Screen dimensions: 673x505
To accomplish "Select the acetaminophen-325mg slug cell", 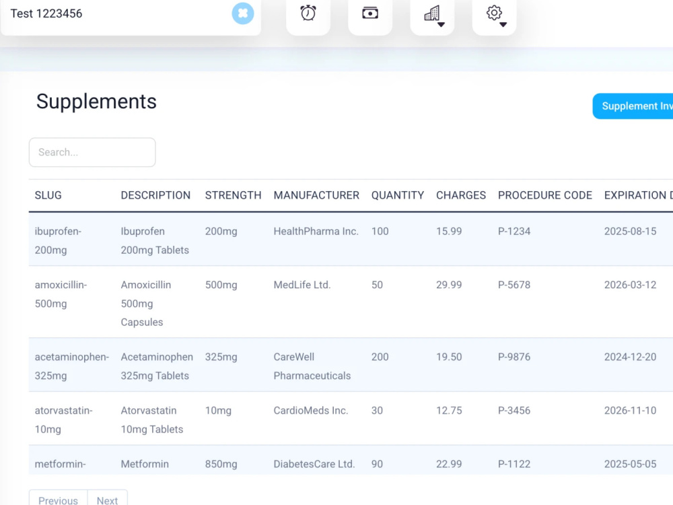I will click(72, 366).
